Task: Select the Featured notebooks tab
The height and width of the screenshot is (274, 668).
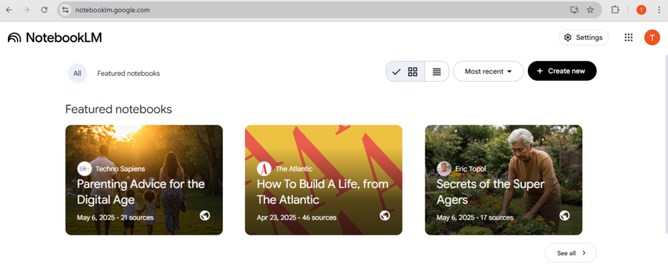Action: (129, 74)
